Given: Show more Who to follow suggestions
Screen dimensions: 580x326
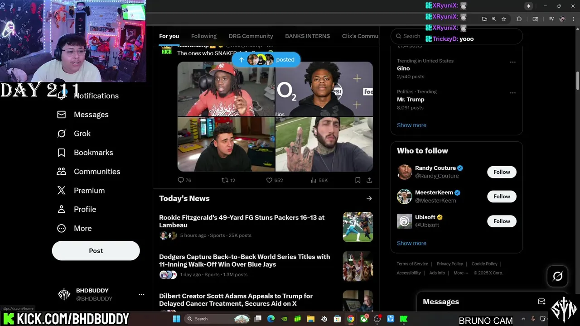Looking at the screenshot, I should 411,243.
